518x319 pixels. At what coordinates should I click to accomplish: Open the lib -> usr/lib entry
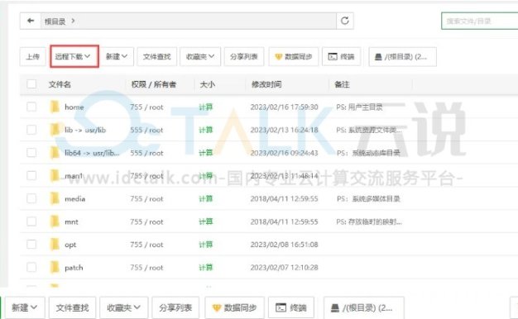click(85, 130)
